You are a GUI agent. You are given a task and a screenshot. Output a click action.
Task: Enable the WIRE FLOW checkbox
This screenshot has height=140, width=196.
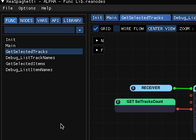116,29
